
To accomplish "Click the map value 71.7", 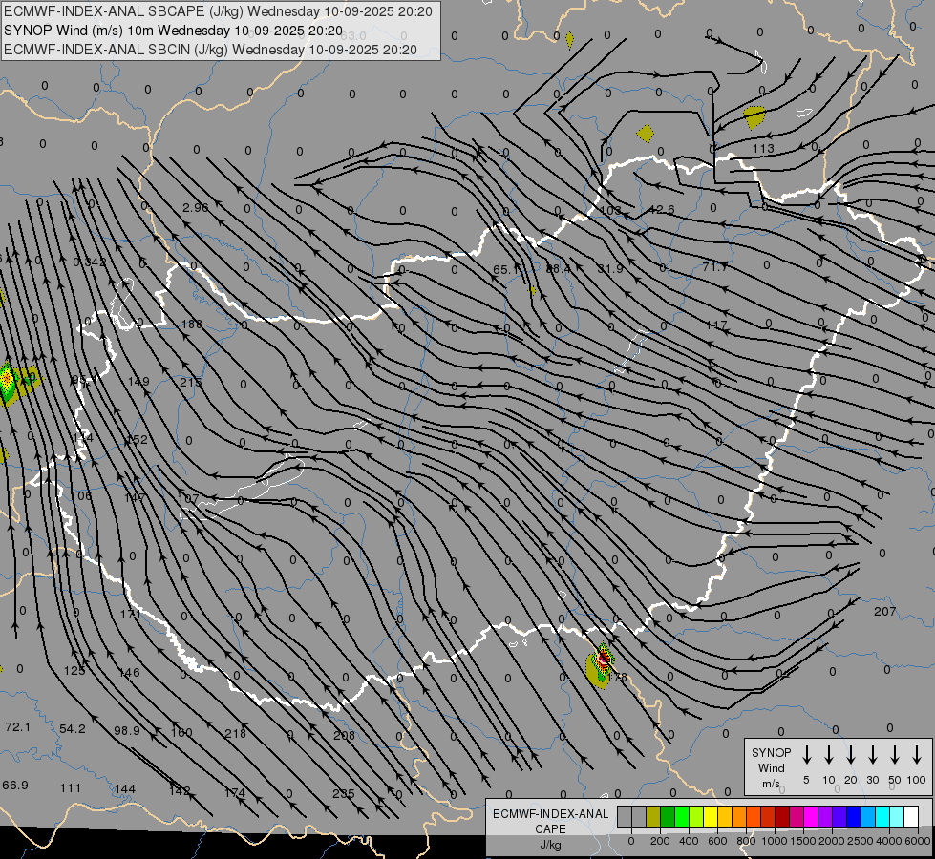I will click(x=715, y=267).
